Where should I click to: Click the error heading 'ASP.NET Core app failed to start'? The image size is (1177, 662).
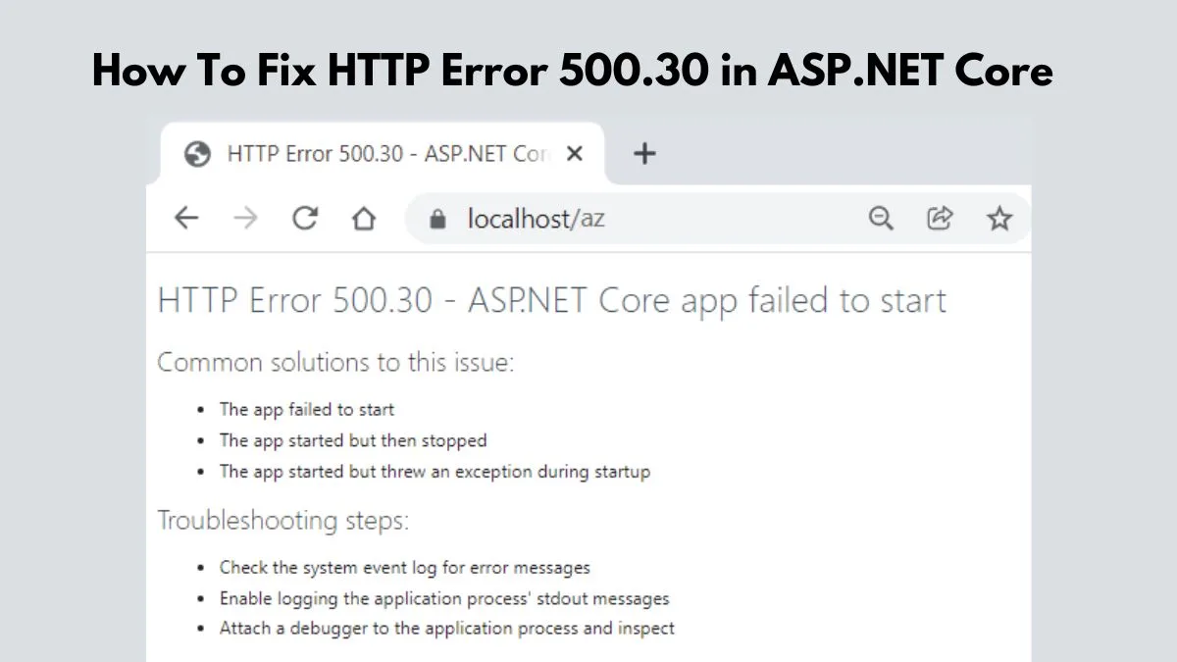point(551,300)
